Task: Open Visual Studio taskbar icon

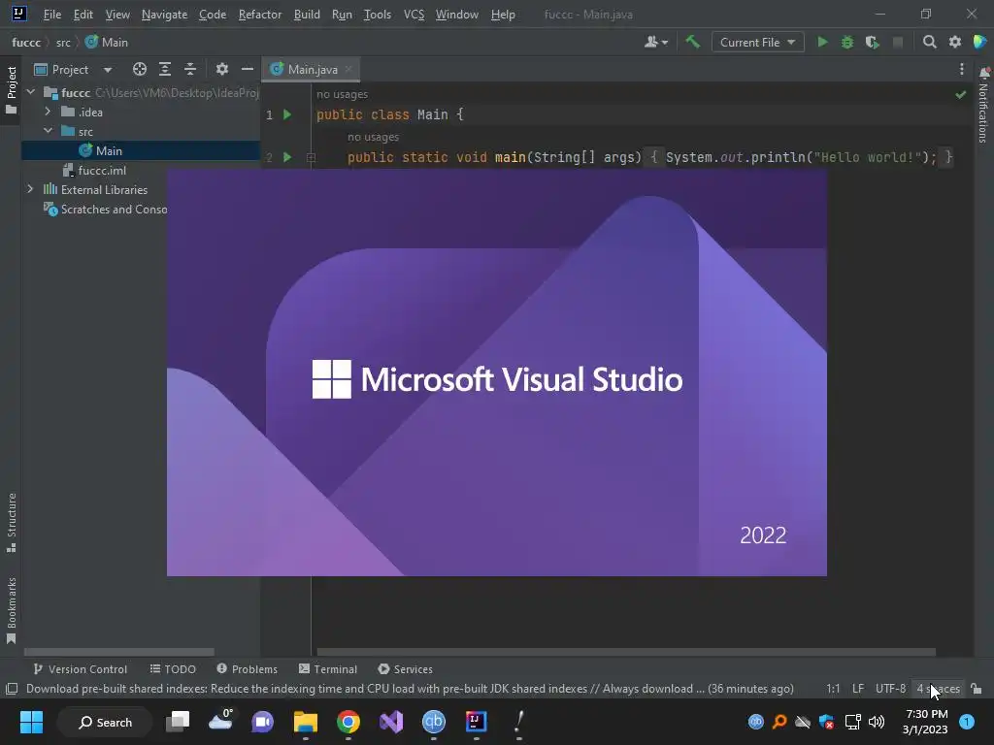Action: [x=391, y=722]
